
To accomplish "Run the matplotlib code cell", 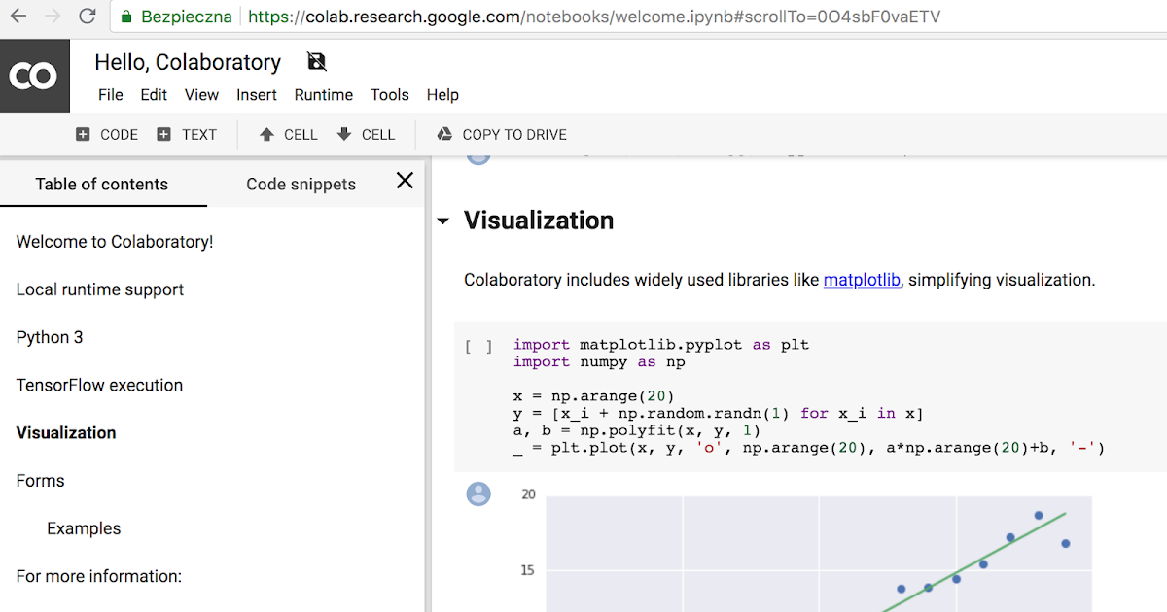I will [x=478, y=346].
